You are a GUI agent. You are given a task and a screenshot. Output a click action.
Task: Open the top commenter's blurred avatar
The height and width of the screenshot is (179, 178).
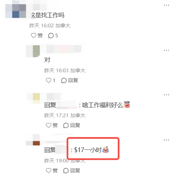click(x=16, y=11)
